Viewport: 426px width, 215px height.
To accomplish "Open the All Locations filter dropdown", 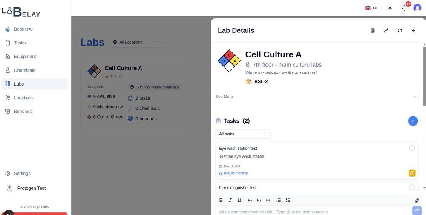I will tap(136, 42).
